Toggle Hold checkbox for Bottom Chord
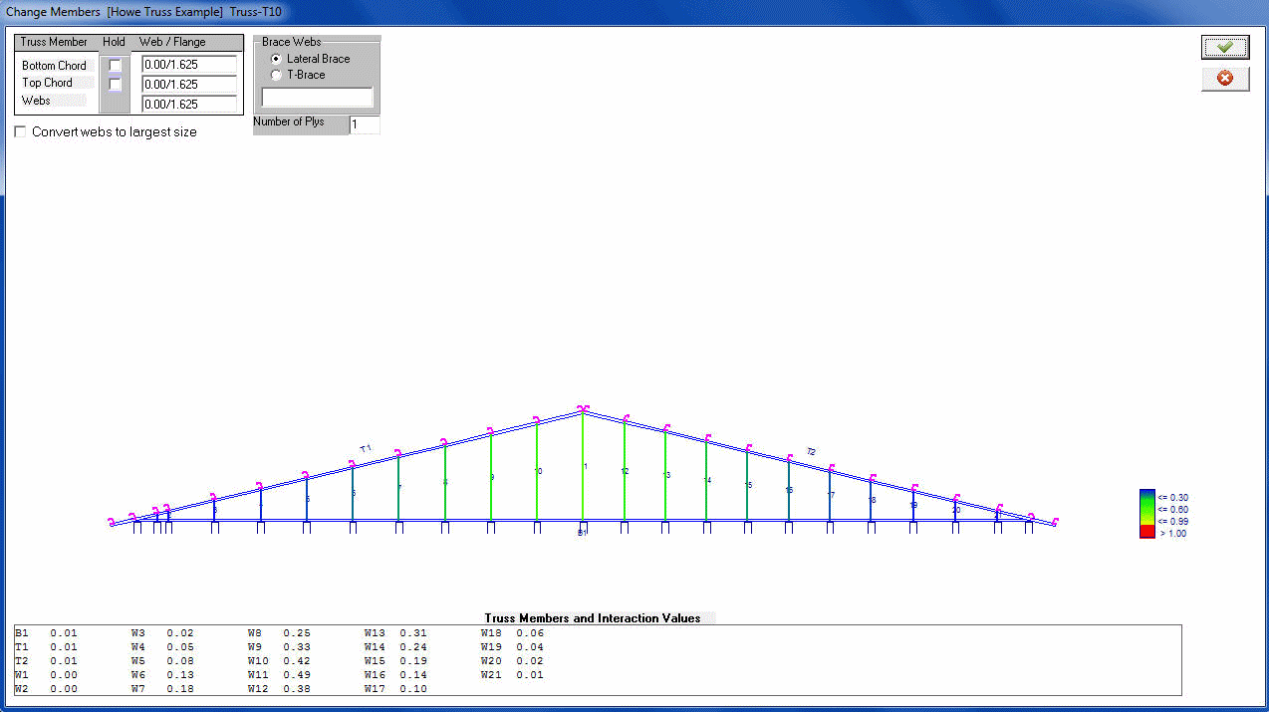This screenshot has height=712, width=1269. pyautogui.click(x=116, y=66)
